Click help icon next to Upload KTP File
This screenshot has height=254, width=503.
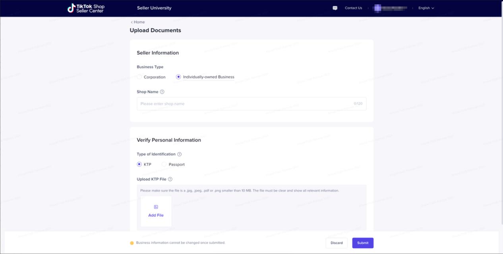coord(170,179)
